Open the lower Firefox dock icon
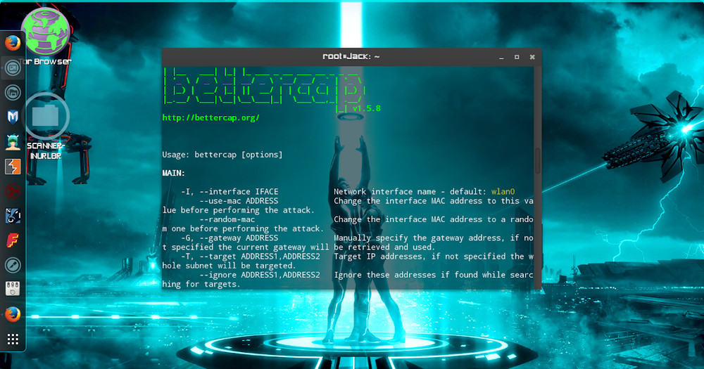Viewport: 704px width, 369px height. tap(13, 314)
